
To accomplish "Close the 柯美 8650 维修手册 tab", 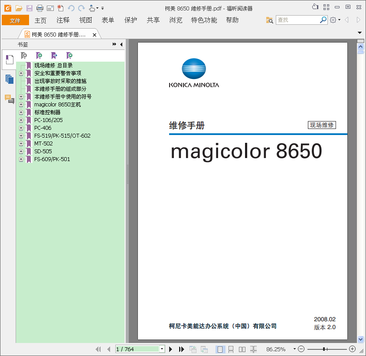I will pyautogui.click(x=95, y=35).
